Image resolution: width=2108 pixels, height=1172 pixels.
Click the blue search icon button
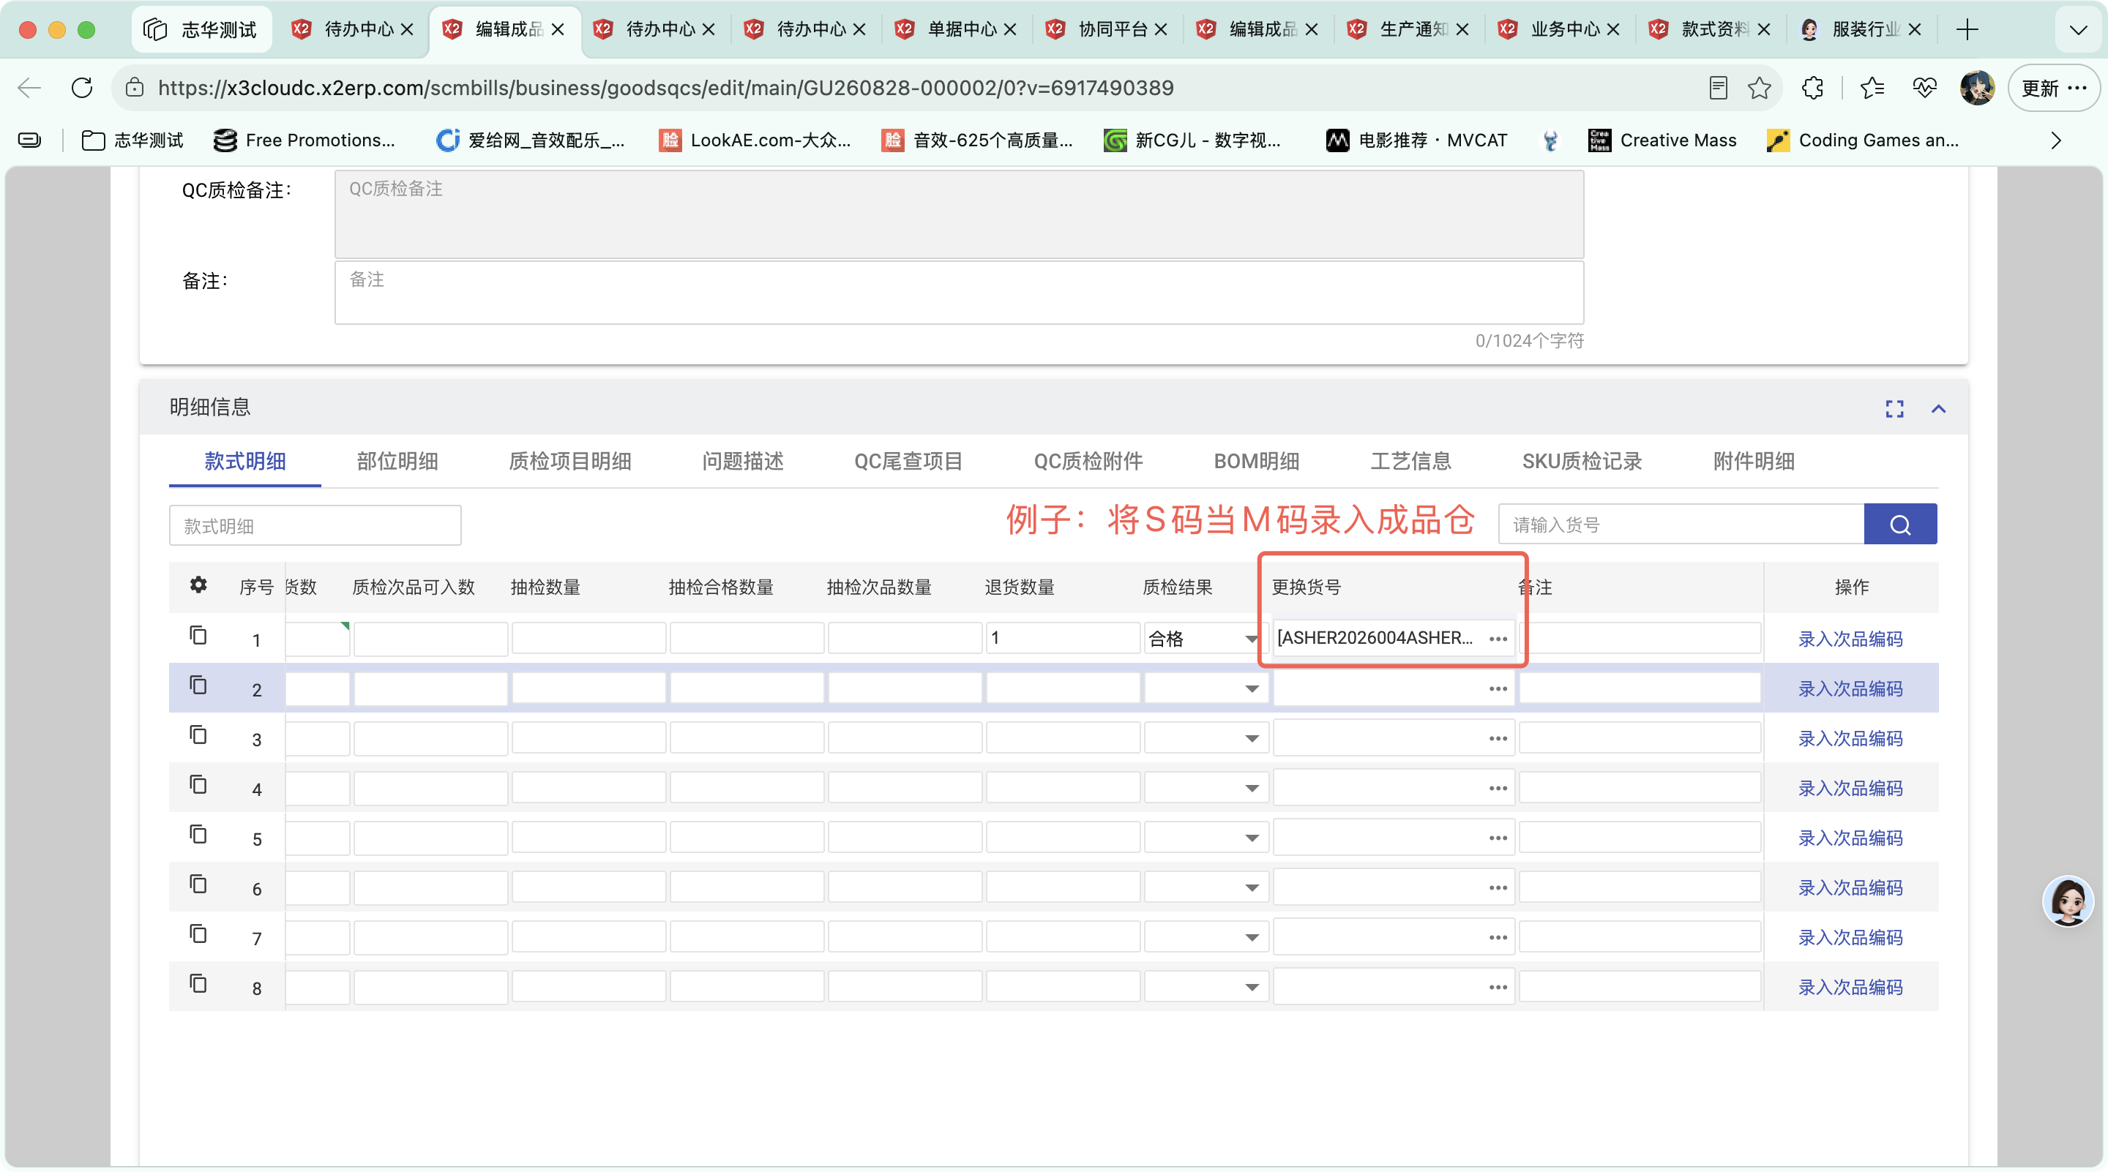click(1900, 525)
